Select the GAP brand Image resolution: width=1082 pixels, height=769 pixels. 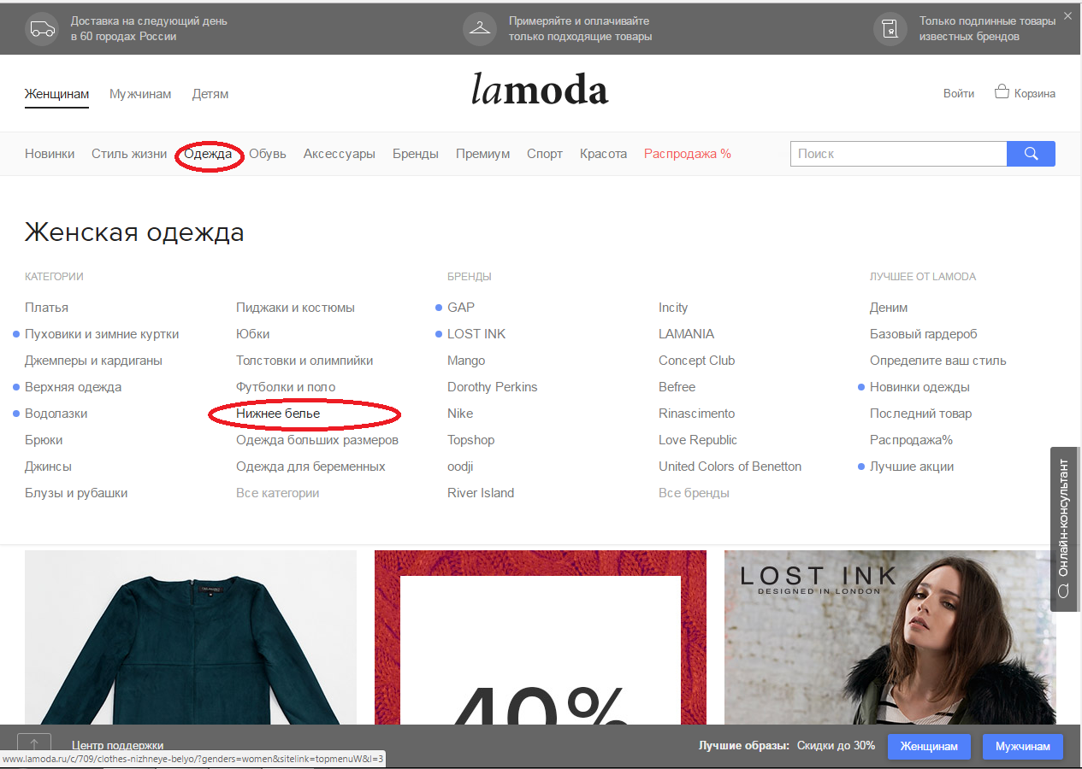(x=461, y=308)
